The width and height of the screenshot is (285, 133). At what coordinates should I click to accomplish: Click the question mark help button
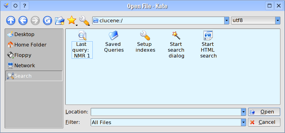pyautogui.click(x=24, y=6)
